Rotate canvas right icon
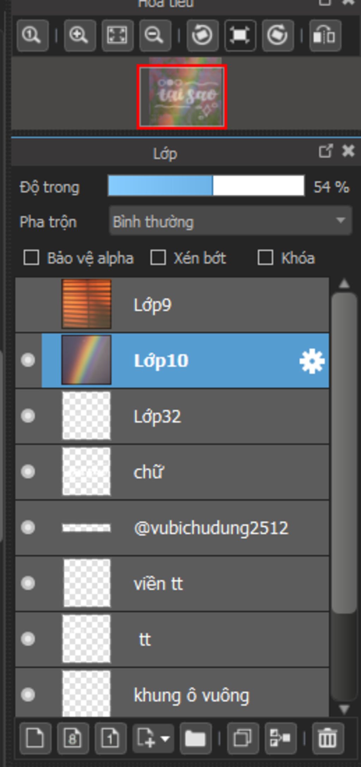 pyautogui.click(x=278, y=36)
